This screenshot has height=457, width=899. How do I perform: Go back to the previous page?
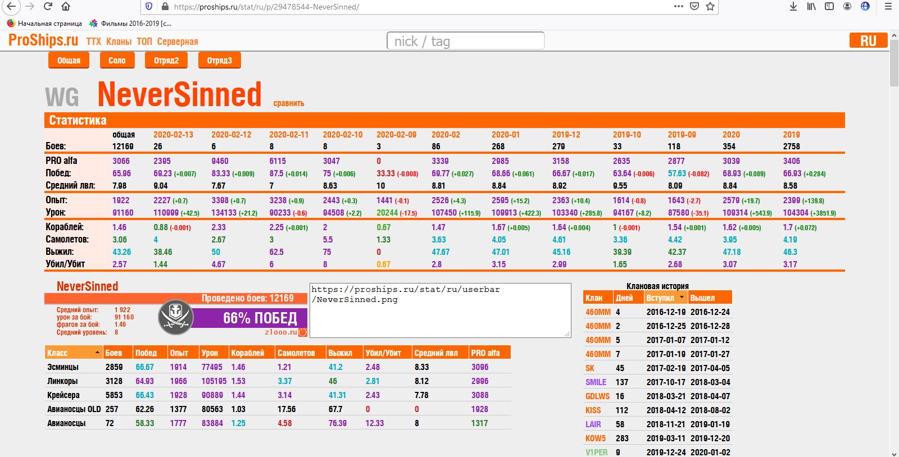tap(11, 7)
